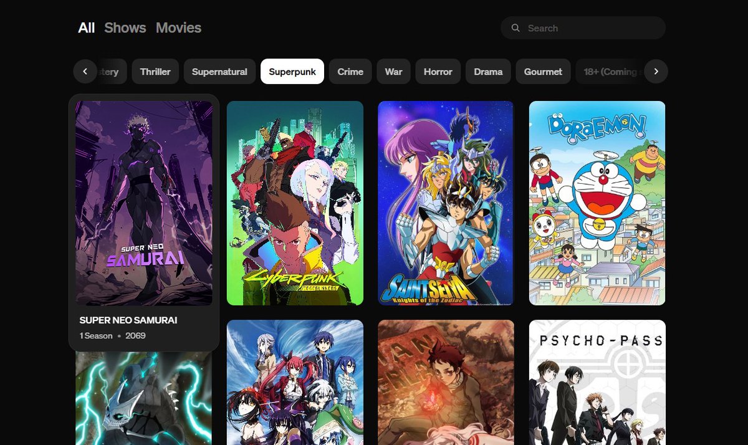Switch to the Shows tab

click(125, 28)
